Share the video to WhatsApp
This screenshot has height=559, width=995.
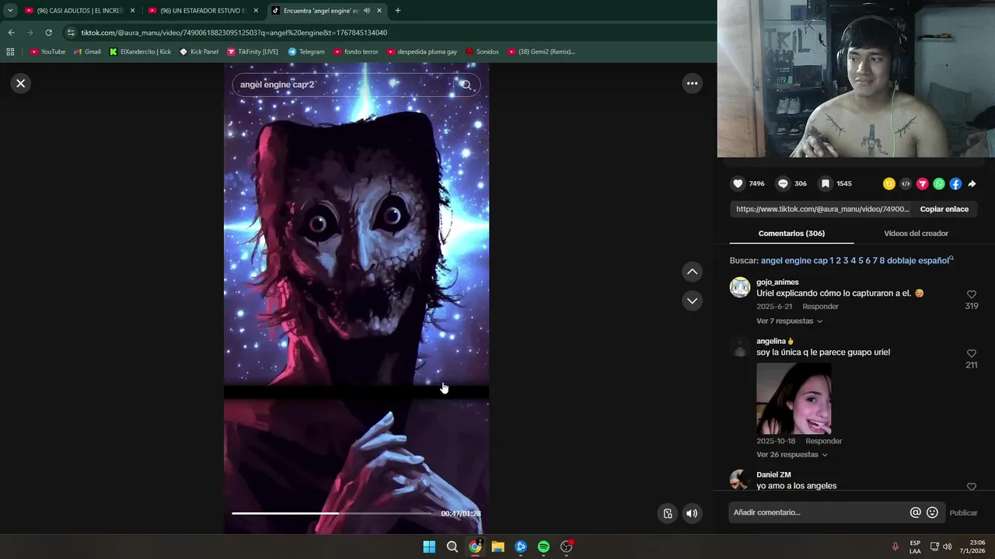(939, 184)
